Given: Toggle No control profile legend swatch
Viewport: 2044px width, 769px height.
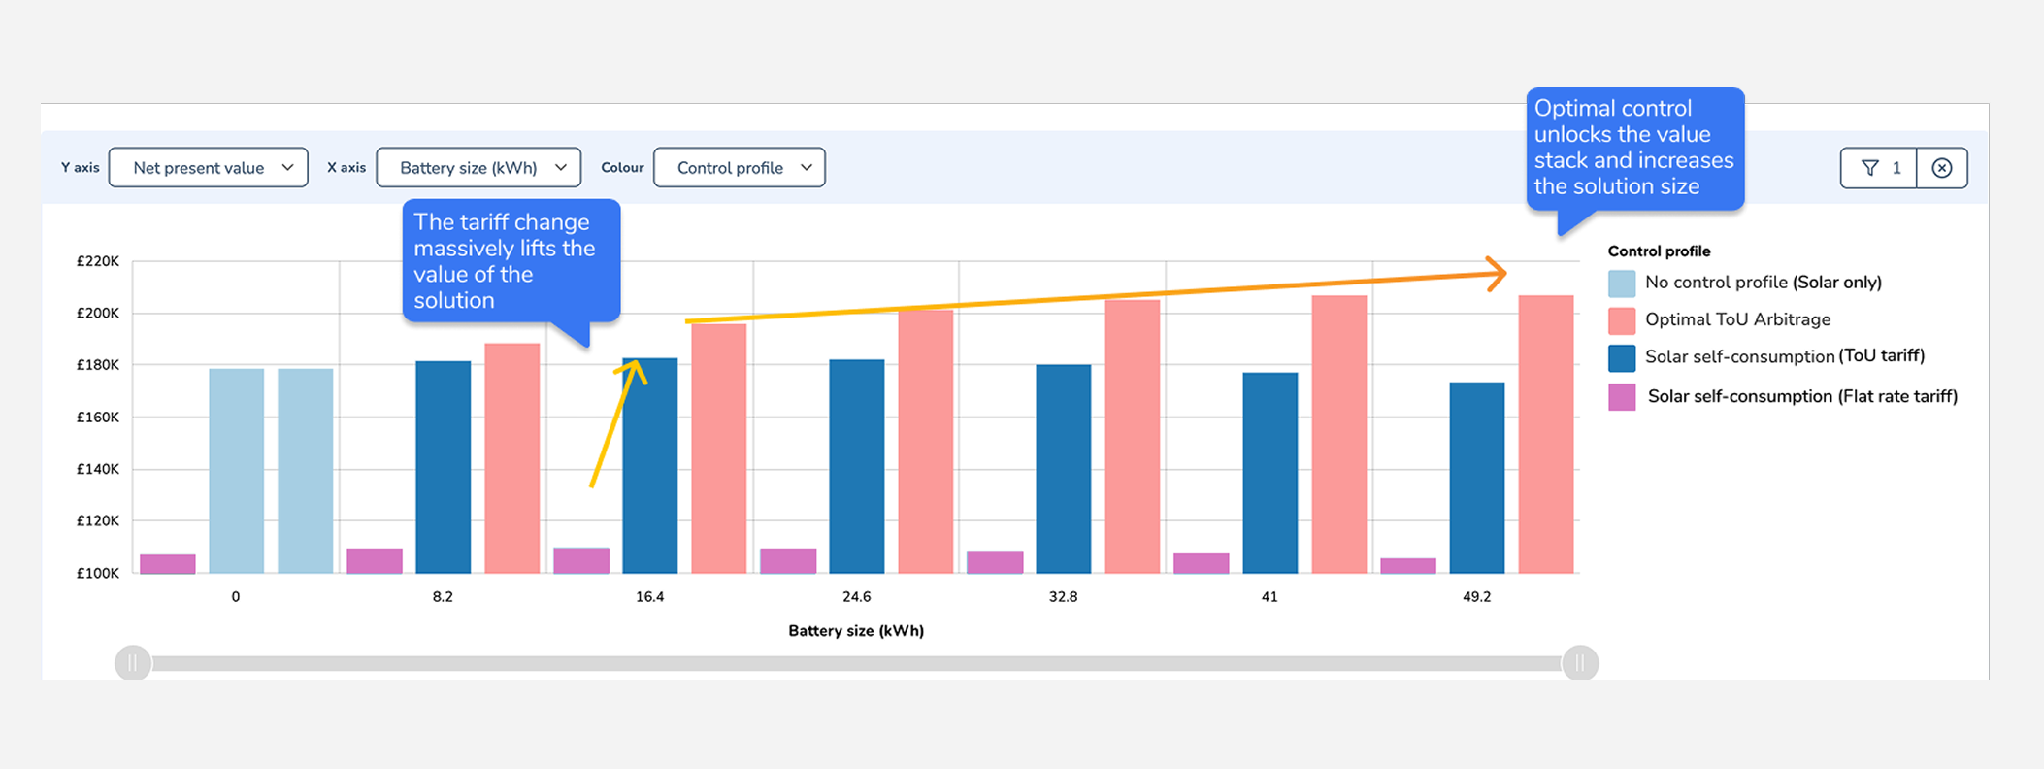Looking at the screenshot, I should 1622,284.
